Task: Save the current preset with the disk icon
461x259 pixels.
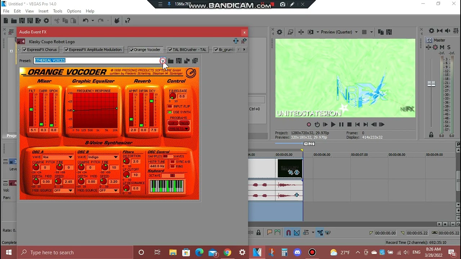Action: tap(179, 61)
